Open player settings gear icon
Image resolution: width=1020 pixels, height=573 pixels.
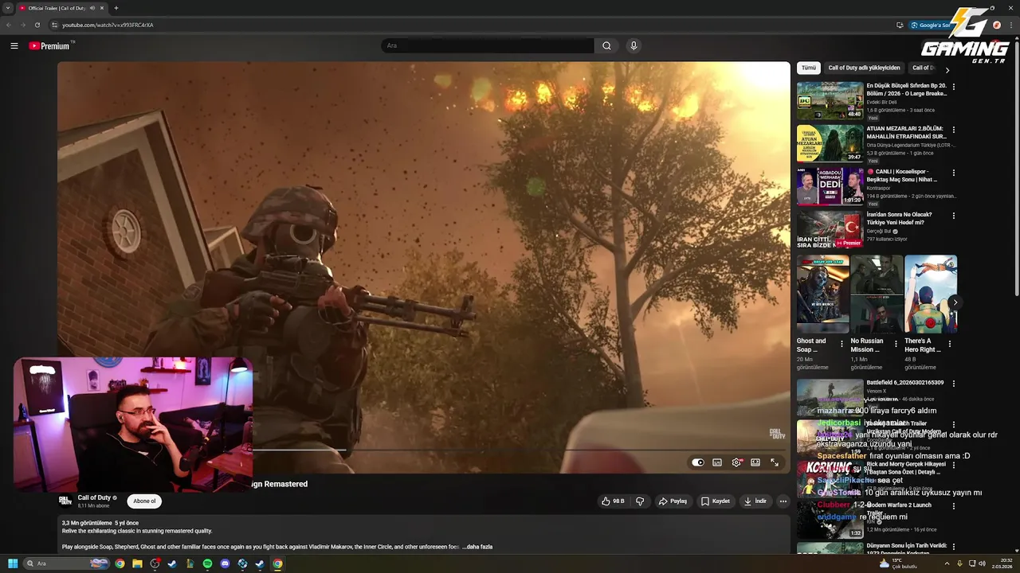736,462
